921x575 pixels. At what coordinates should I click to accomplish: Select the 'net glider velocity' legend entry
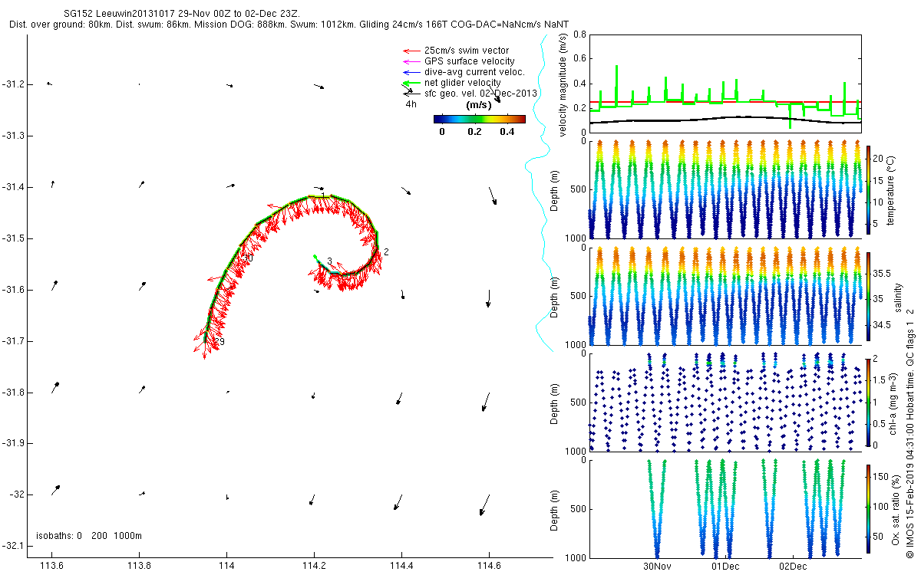tap(462, 83)
